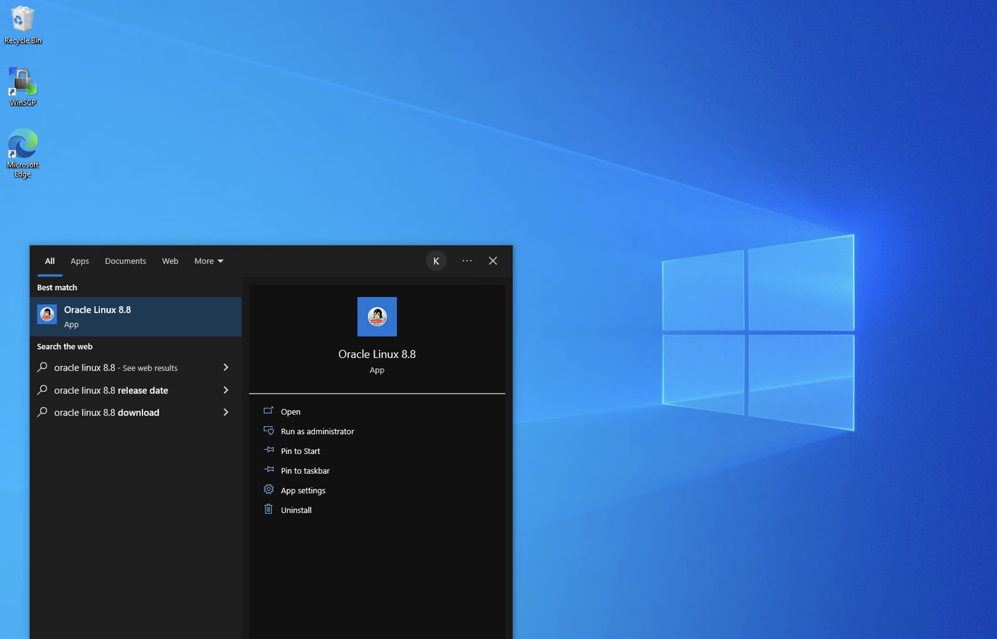Expand the More filter dropdown
The width and height of the screenshot is (997, 639).
click(x=209, y=261)
